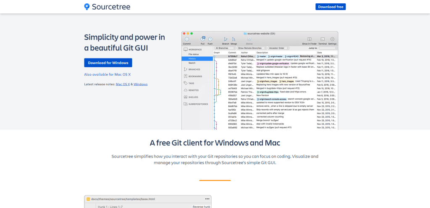Click the Commit toolbar icon
The width and height of the screenshot is (430, 208).
pos(187,39)
